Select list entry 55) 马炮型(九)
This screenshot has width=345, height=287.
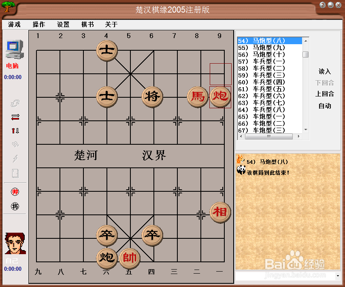coord(270,47)
